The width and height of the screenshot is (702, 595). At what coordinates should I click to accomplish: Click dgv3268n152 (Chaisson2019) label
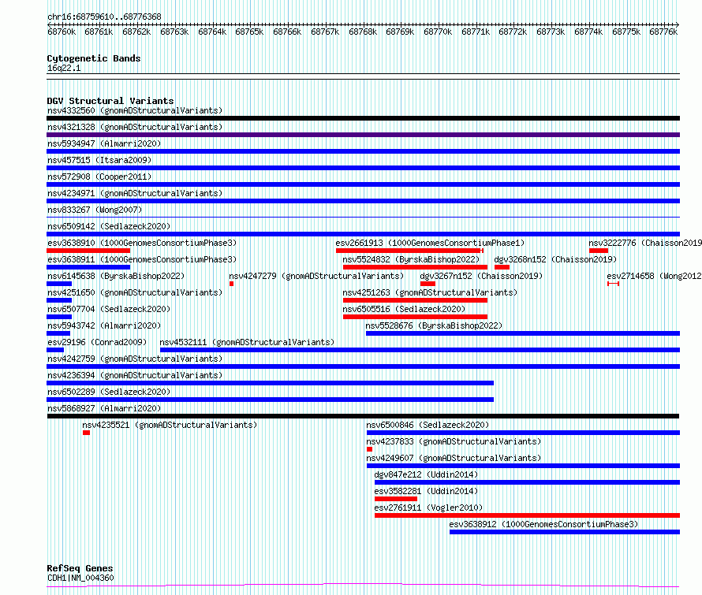[x=555, y=259]
